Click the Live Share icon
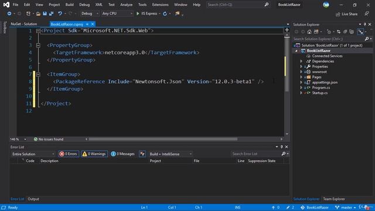The width and height of the screenshot is (375, 211). coord(337,14)
